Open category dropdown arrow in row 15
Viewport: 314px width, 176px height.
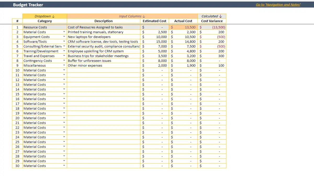coord(64,94)
